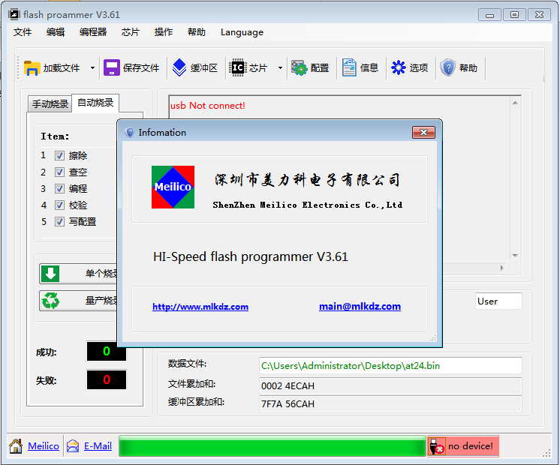Viewport: 560px width, 465px height.
Task: Open the 芯片 menu
Action: [x=131, y=32]
